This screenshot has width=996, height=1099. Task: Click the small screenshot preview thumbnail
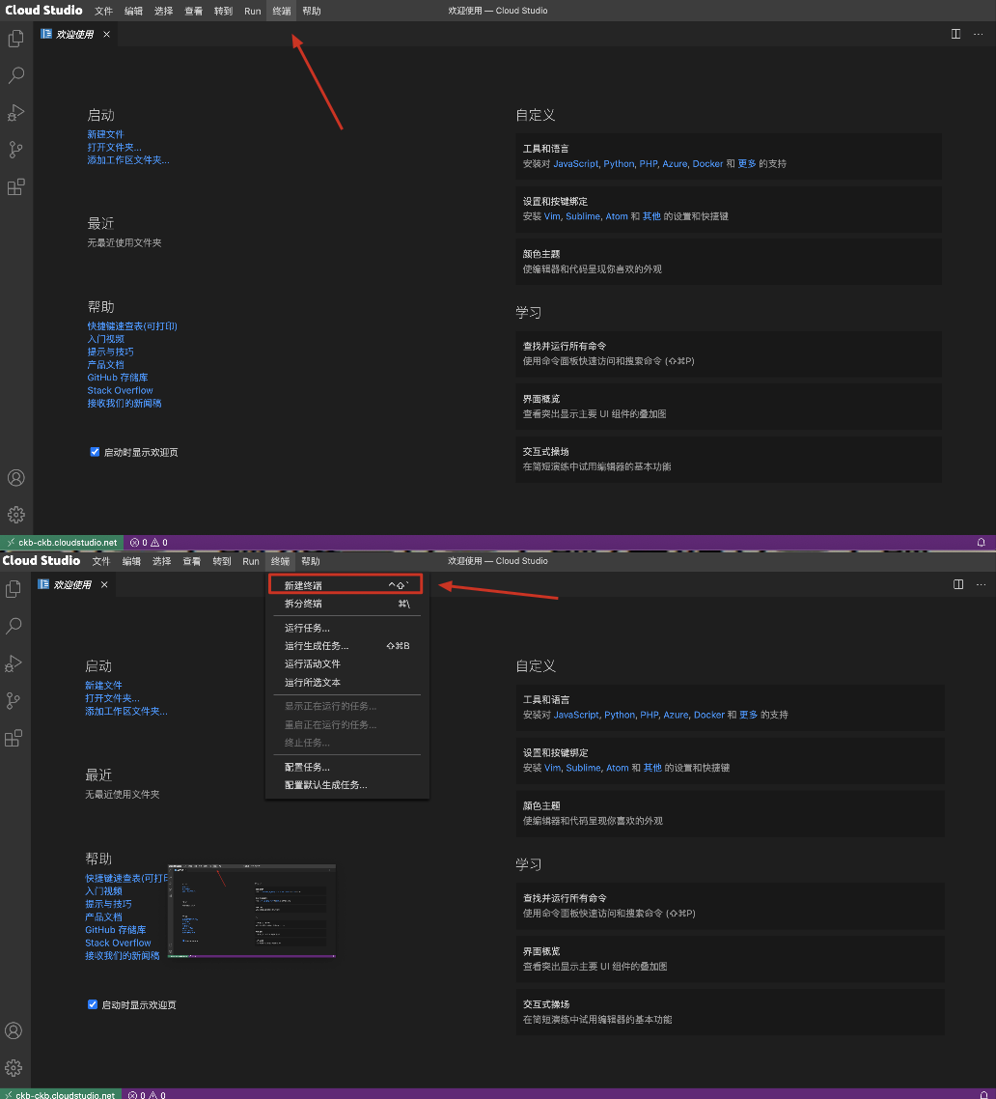tap(252, 911)
